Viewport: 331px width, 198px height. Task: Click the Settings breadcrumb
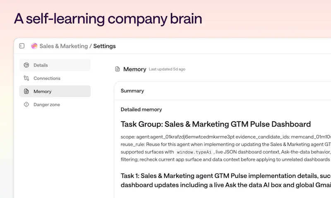[x=105, y=46]
